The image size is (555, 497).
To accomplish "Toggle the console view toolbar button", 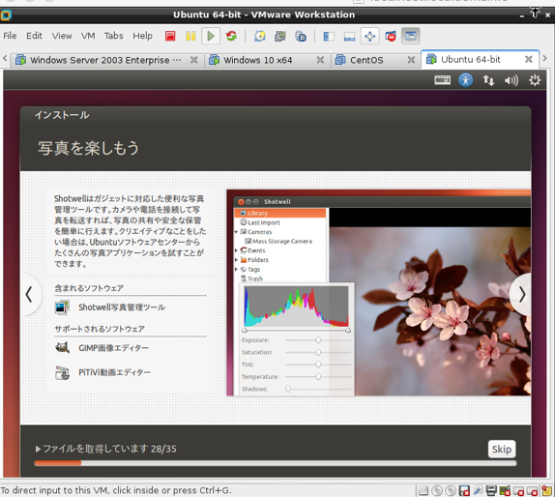I will coord(411,36).
